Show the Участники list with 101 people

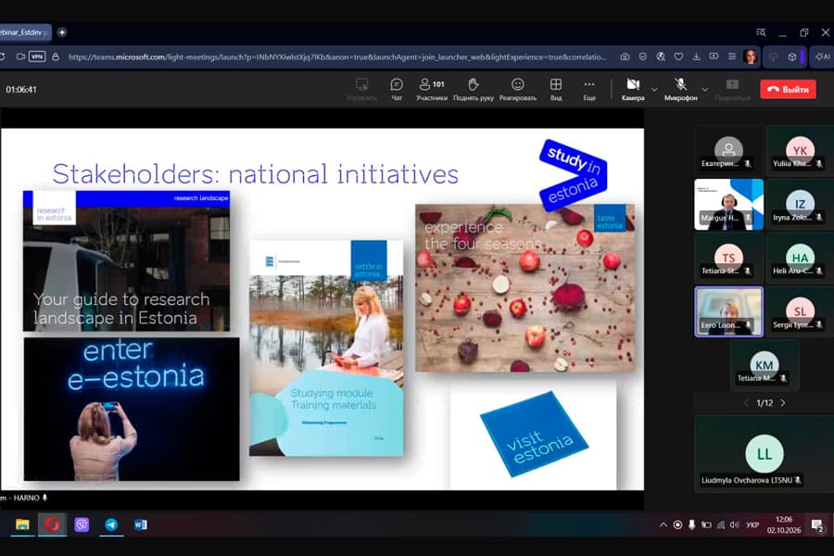(431, 89)
